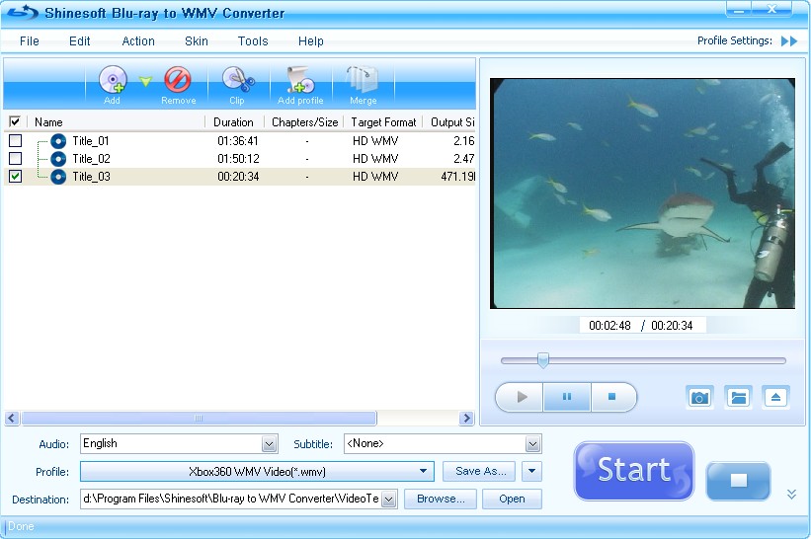This screenshot has width=811, height=539.
Task: Click the Add profile toolbar icon
Action: [300, 80]
